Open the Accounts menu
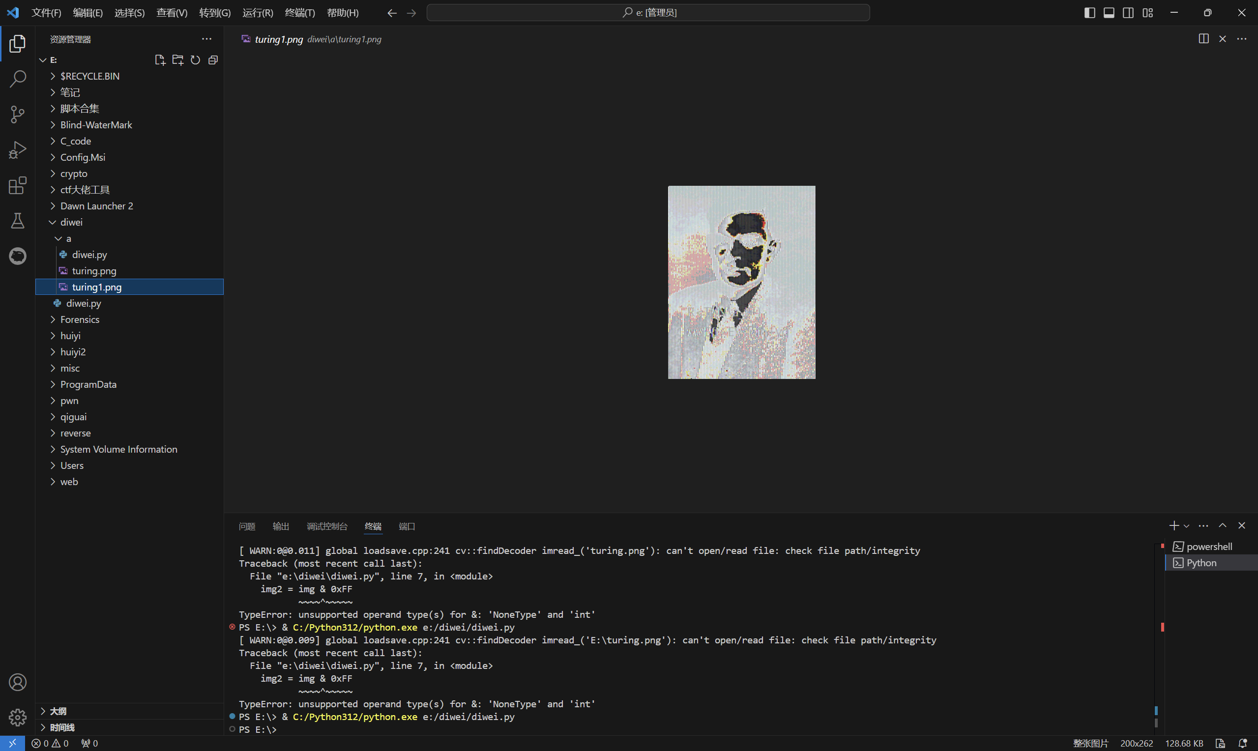 tap(17, 682)
